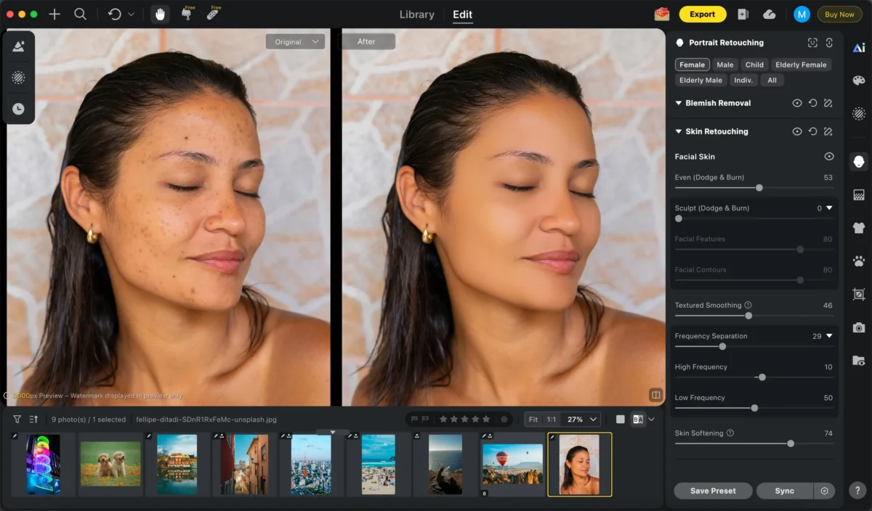
Task: Collapse the Skin Retouching section
Action: coord(679,131)
